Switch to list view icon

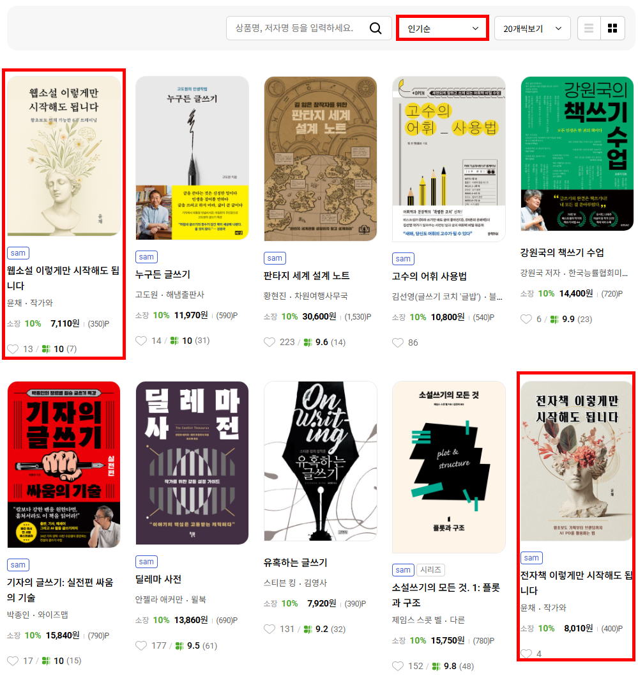[589, 29]
